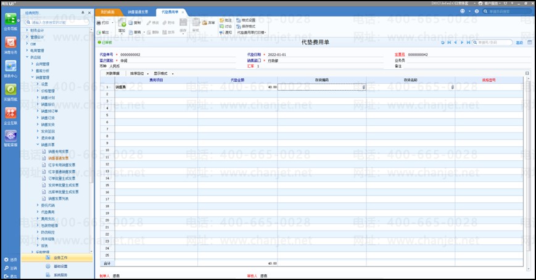The width and height of the screenshot is (536, 280).
Task: Collapse the 供应链 tree node
Action: (x=27, y=57)
